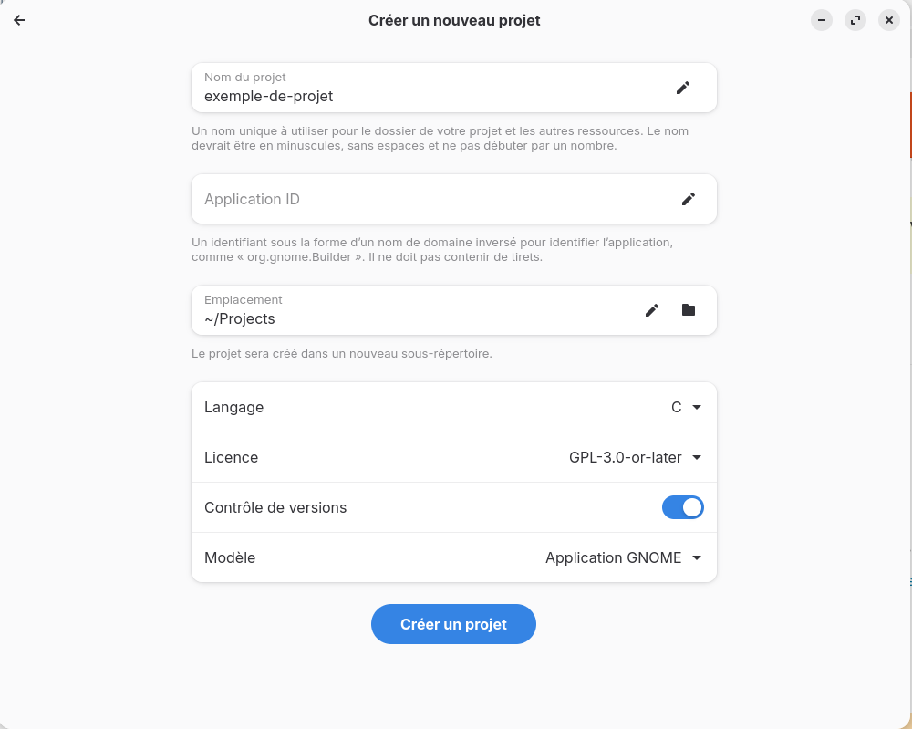Select the Langage row label

coord(233,407)
